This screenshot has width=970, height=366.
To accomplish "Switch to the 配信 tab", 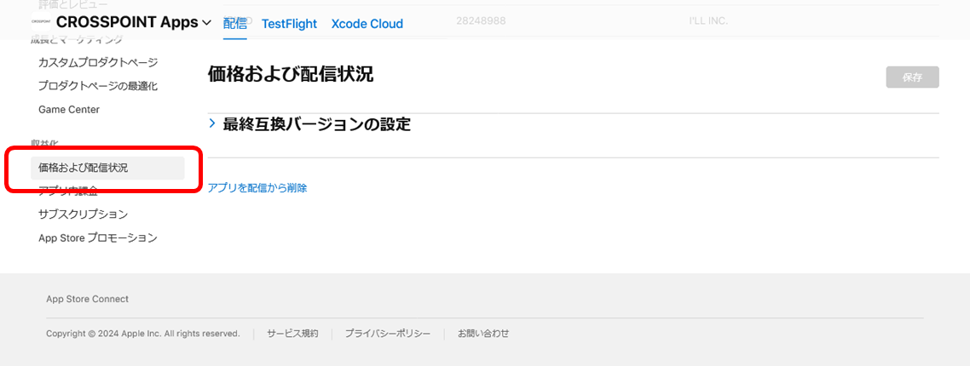I will tap(234, 24).
